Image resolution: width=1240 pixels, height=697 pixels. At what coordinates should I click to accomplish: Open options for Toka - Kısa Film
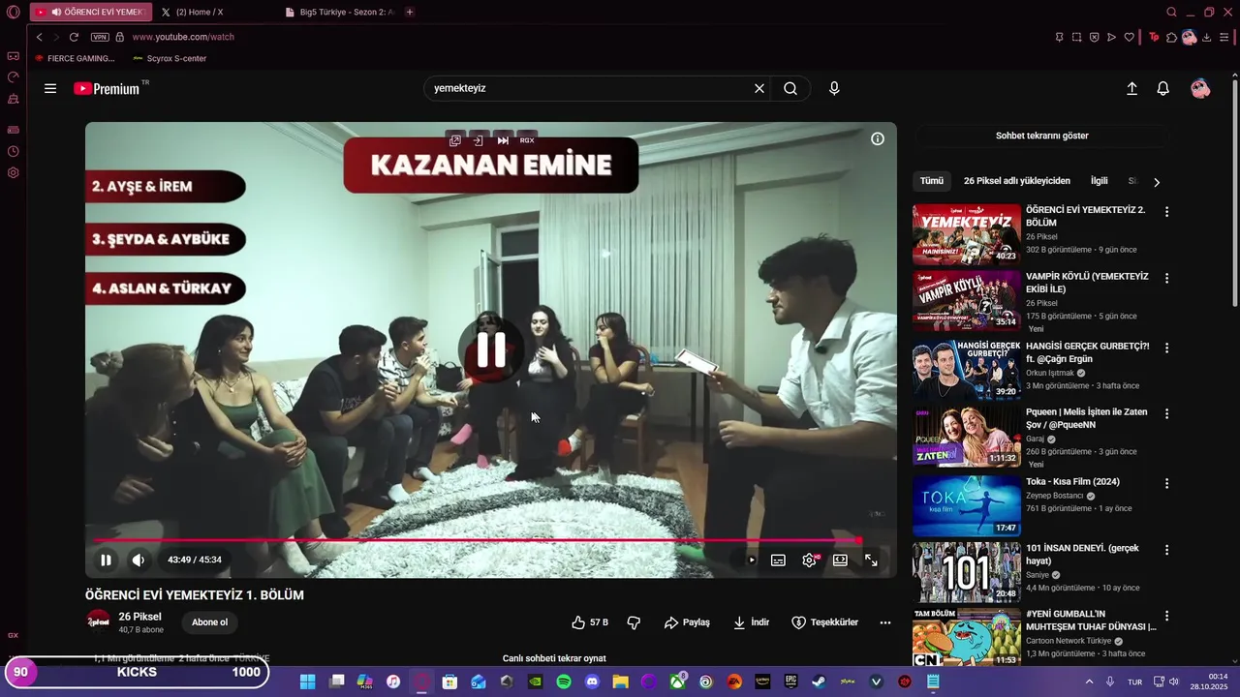pos(1166,483)
